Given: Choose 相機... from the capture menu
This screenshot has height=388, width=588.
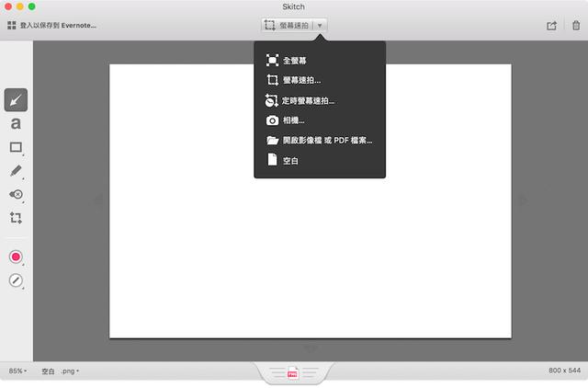Looking at the screenshot, I should tap(320, 120).
